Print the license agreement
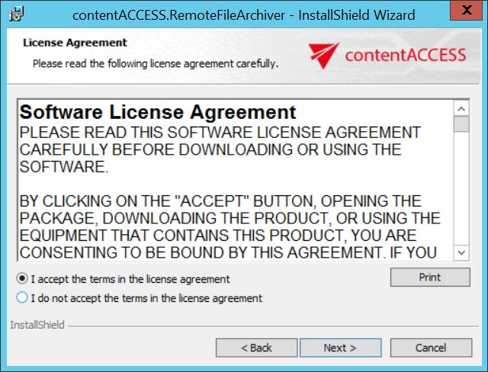488x372 pixels. (429, 277)
